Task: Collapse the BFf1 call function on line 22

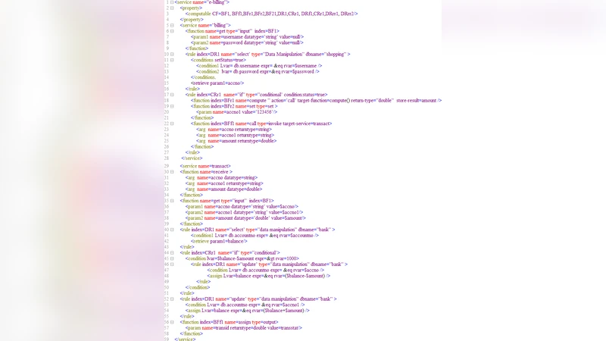Action: pos(172,123)
